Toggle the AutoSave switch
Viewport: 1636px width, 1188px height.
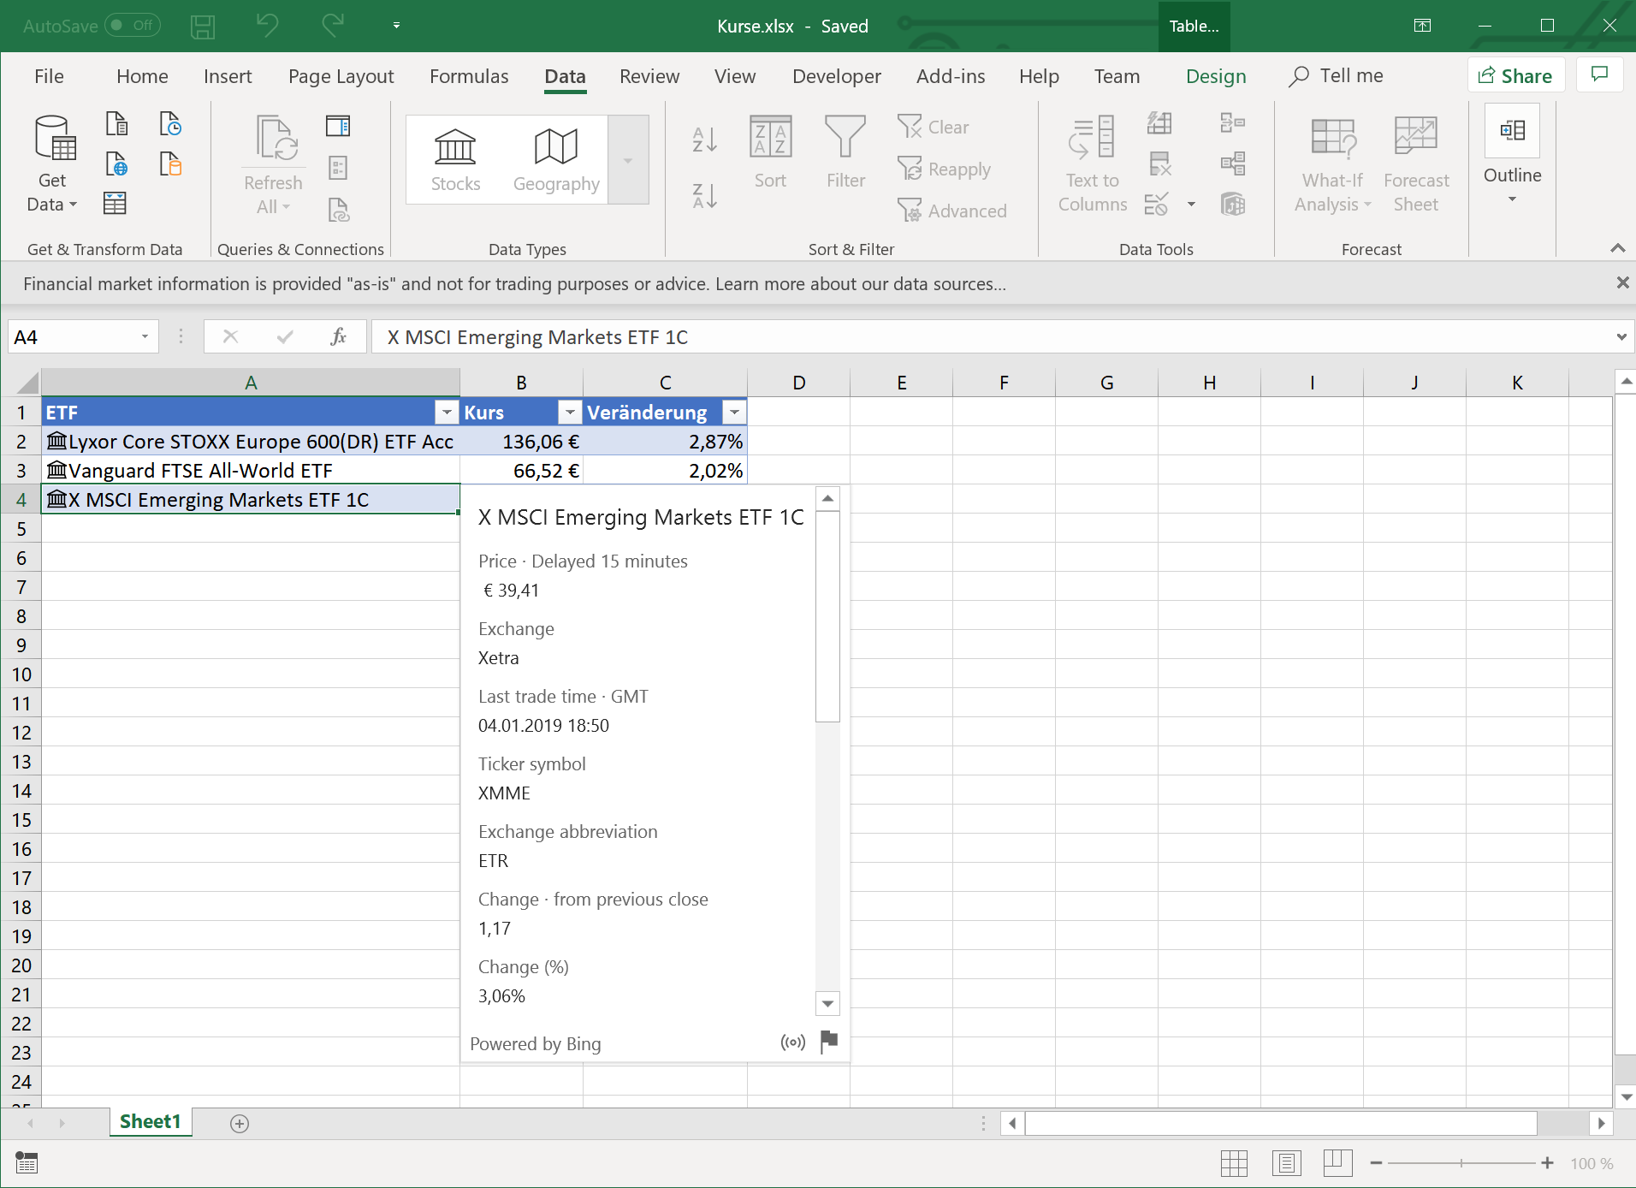coord(133,26)
